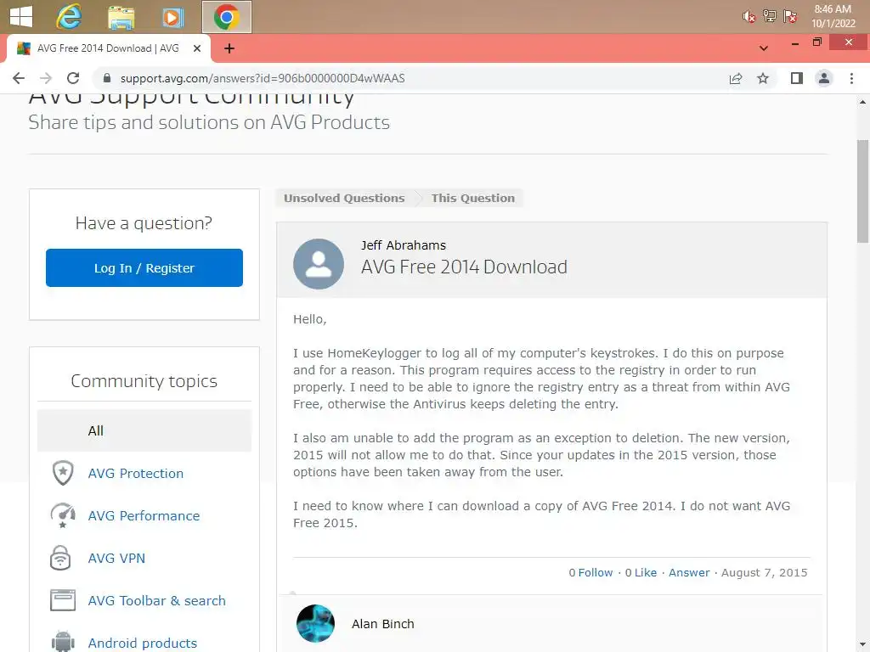Image resolution: width=870 pixels, height=652 pixels.
Task: Go back to the previous page
Action: (19, 78)
